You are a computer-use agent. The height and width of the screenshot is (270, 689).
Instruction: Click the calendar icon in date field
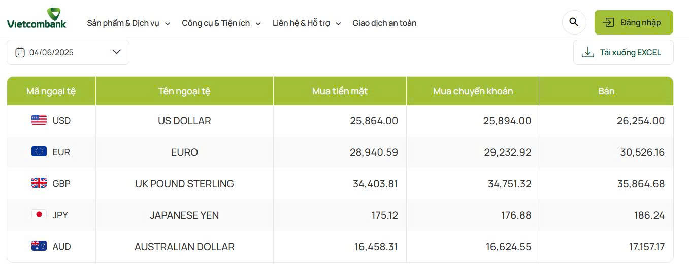pos(20,52)
